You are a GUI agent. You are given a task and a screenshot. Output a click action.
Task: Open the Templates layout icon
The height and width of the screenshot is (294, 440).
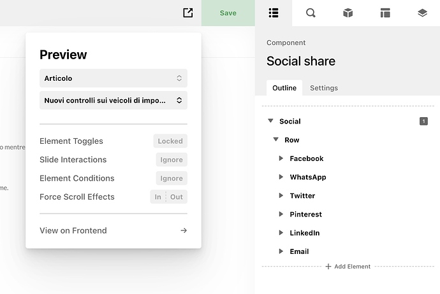coord(385,13)
